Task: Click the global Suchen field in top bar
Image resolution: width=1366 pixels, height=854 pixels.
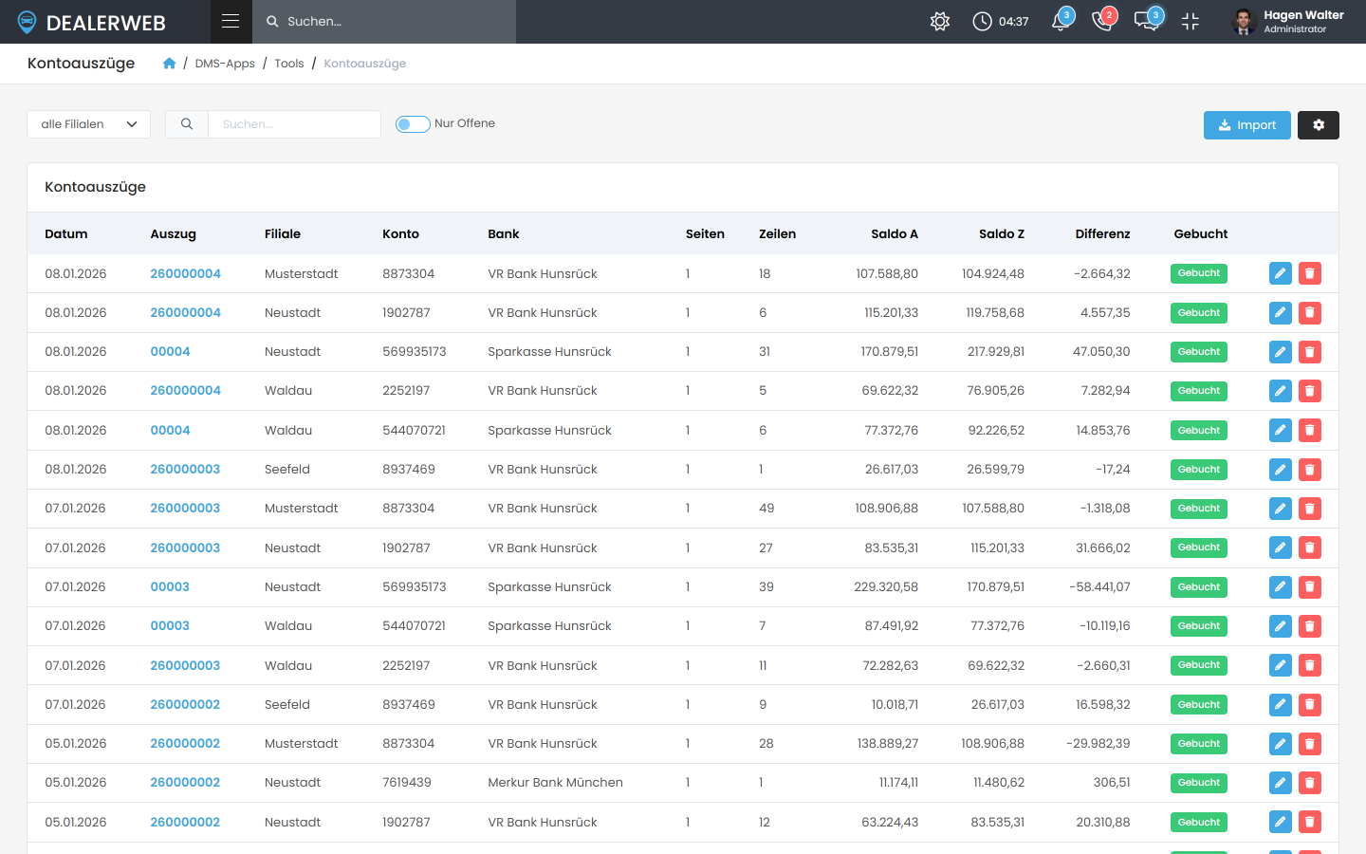Action: [x=384, y=21]
